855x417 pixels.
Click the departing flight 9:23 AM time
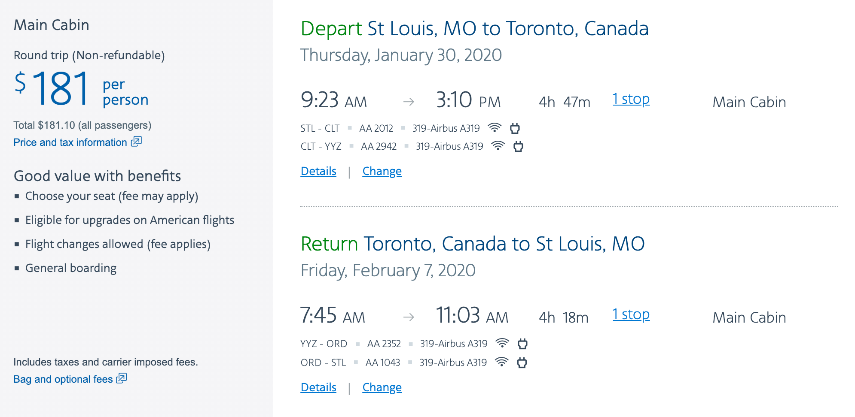[333, 100]
